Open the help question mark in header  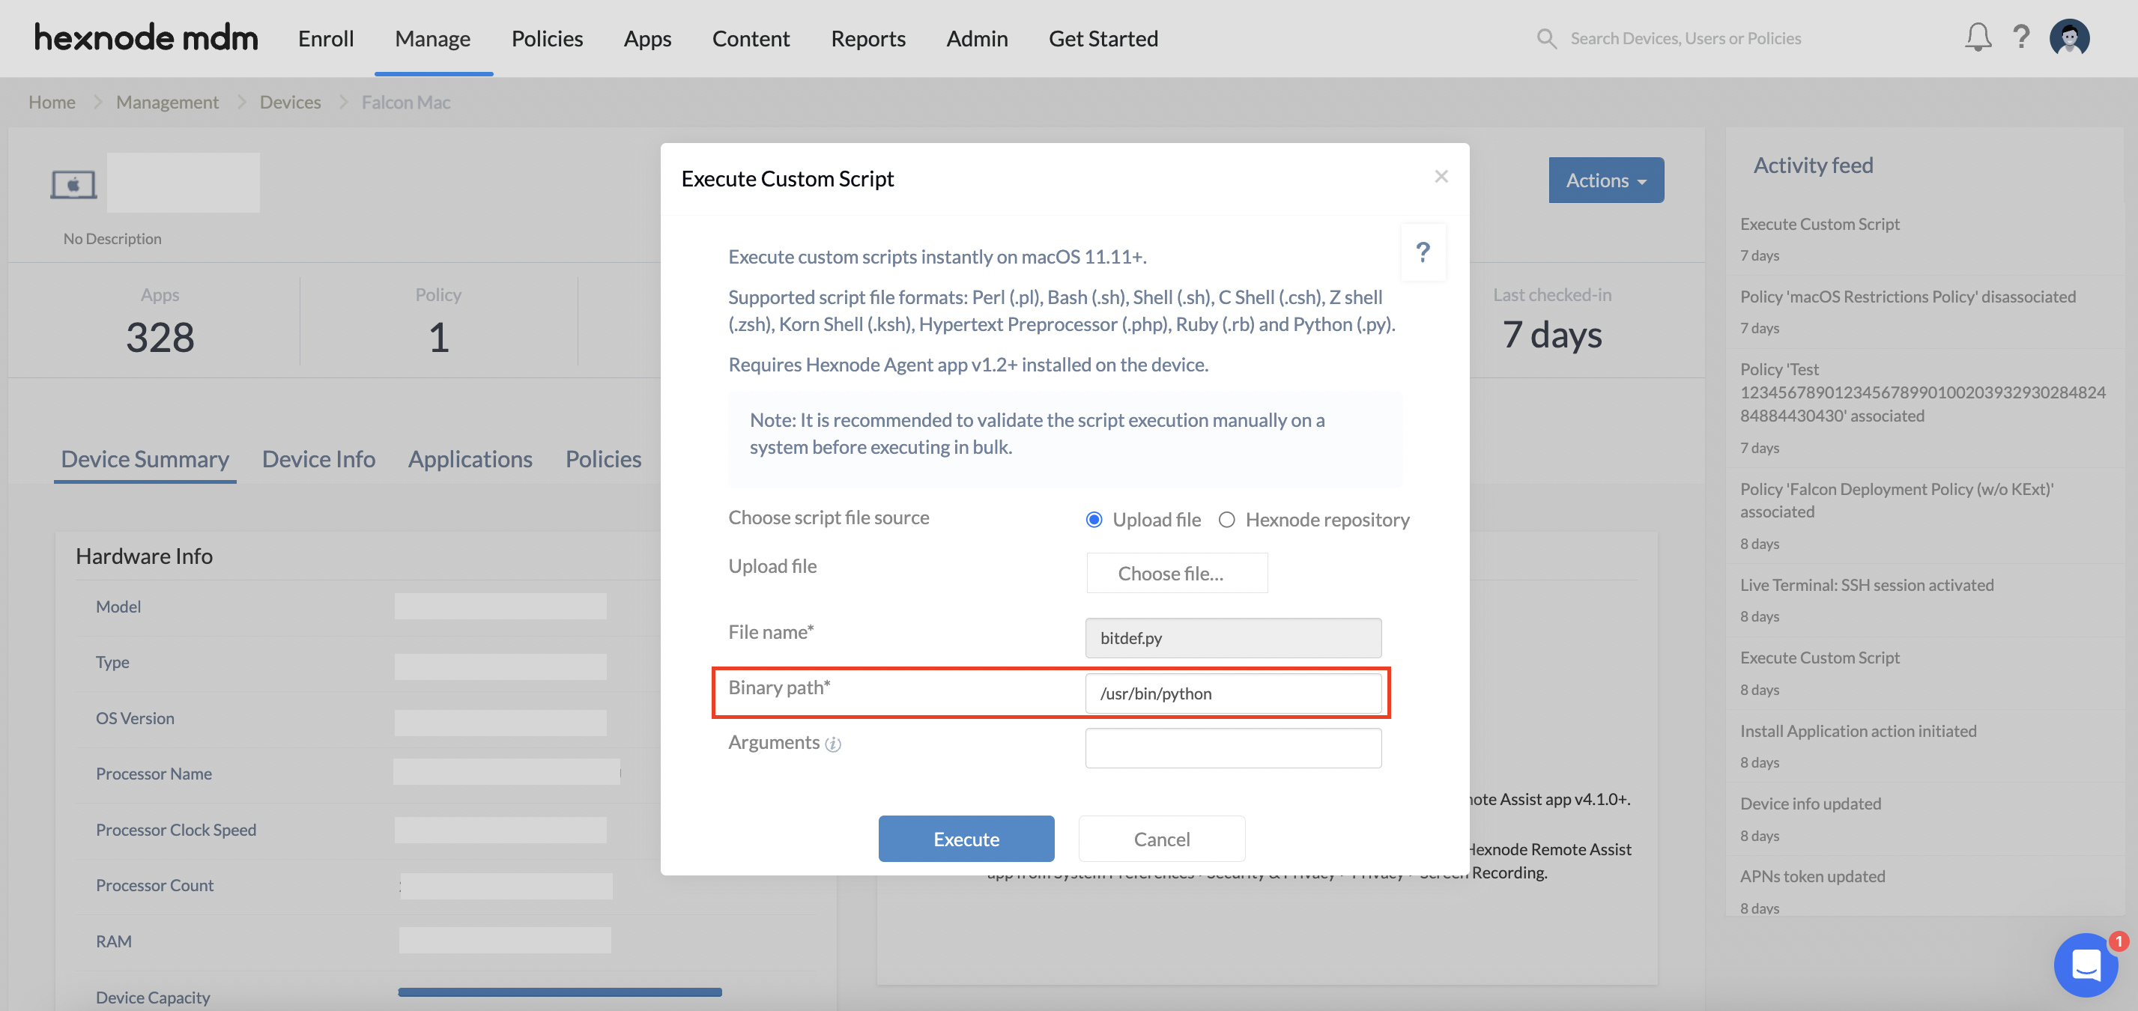pos(2021,38)
